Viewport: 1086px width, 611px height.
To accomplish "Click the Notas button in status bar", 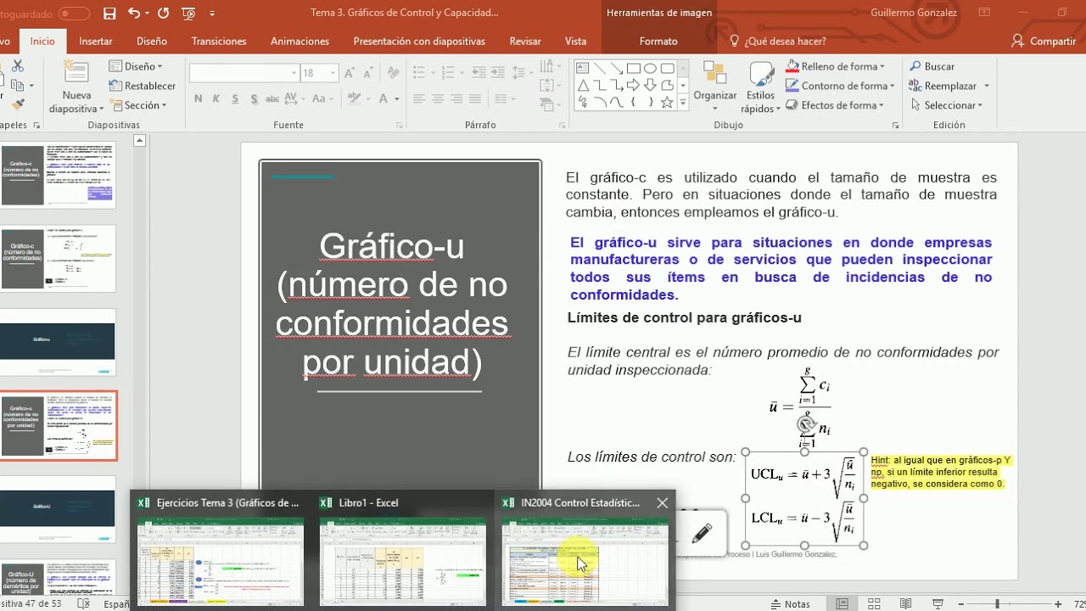I will click(789, 604).
